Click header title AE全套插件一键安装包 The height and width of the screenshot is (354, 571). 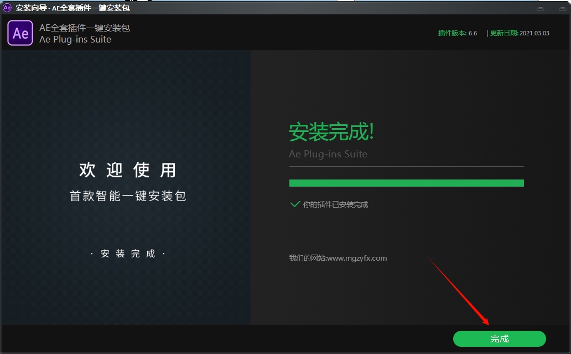coord(85,28)
